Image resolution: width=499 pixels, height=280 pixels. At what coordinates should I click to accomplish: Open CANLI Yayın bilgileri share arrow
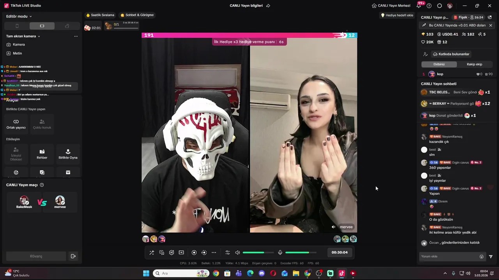(268, 6)
